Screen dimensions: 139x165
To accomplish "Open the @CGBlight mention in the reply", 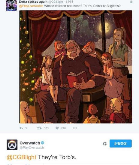I will click(21, 157).
